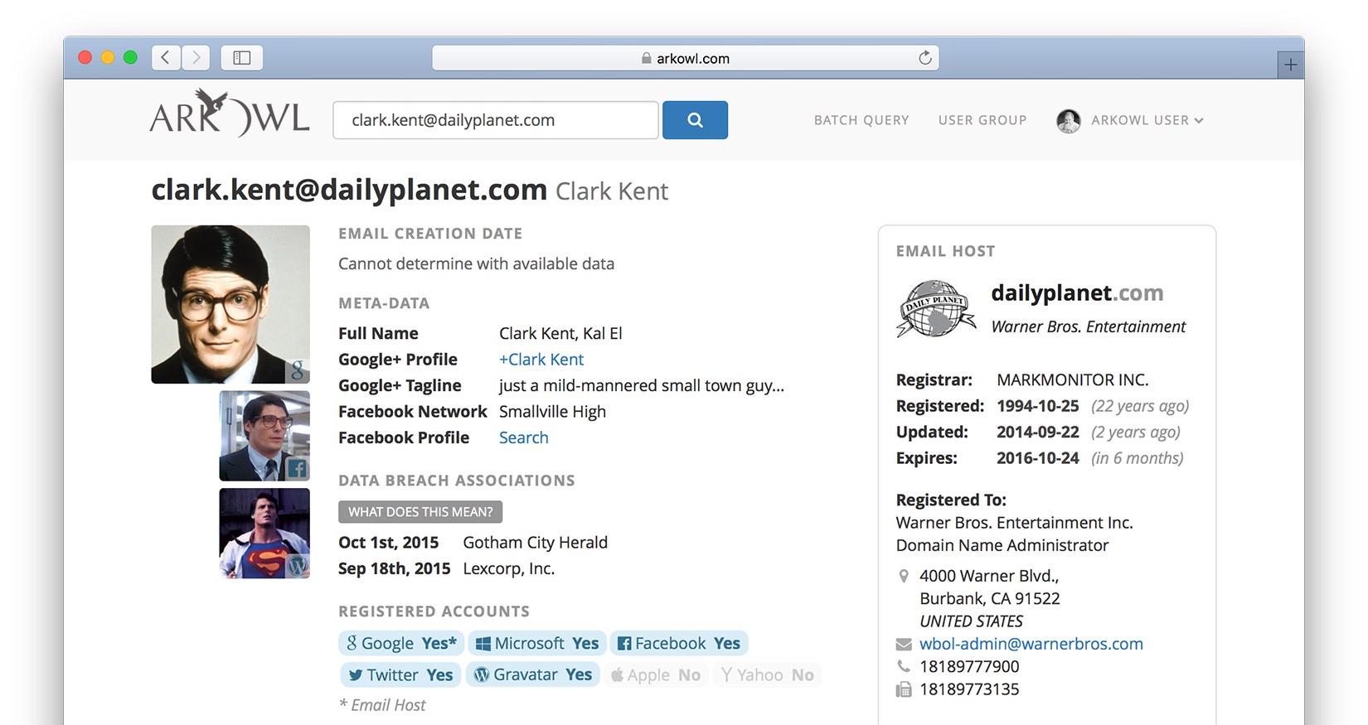1368x725 pixels.
Task: Open the User Group menu item
Action: coord(982,121)
